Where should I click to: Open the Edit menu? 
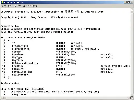point(10,6)
